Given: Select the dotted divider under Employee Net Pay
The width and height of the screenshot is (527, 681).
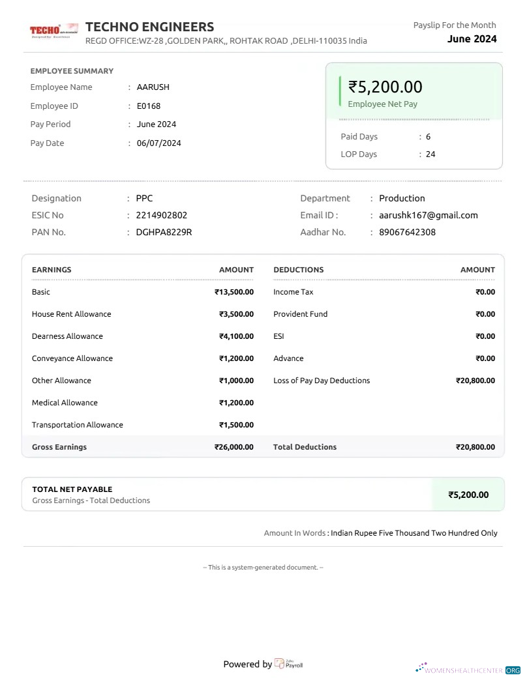Looking at the screenshot, I should pyautogui.click(x=414, y=120).
